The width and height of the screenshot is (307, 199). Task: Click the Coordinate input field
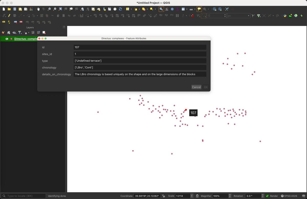click(147, 196)
